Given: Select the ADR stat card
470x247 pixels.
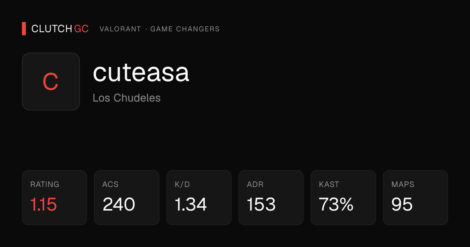Looking at the screenshot, I should point(271,198).
